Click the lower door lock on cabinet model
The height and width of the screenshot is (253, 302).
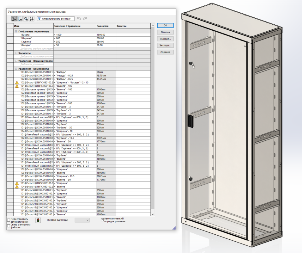[191, 179]
